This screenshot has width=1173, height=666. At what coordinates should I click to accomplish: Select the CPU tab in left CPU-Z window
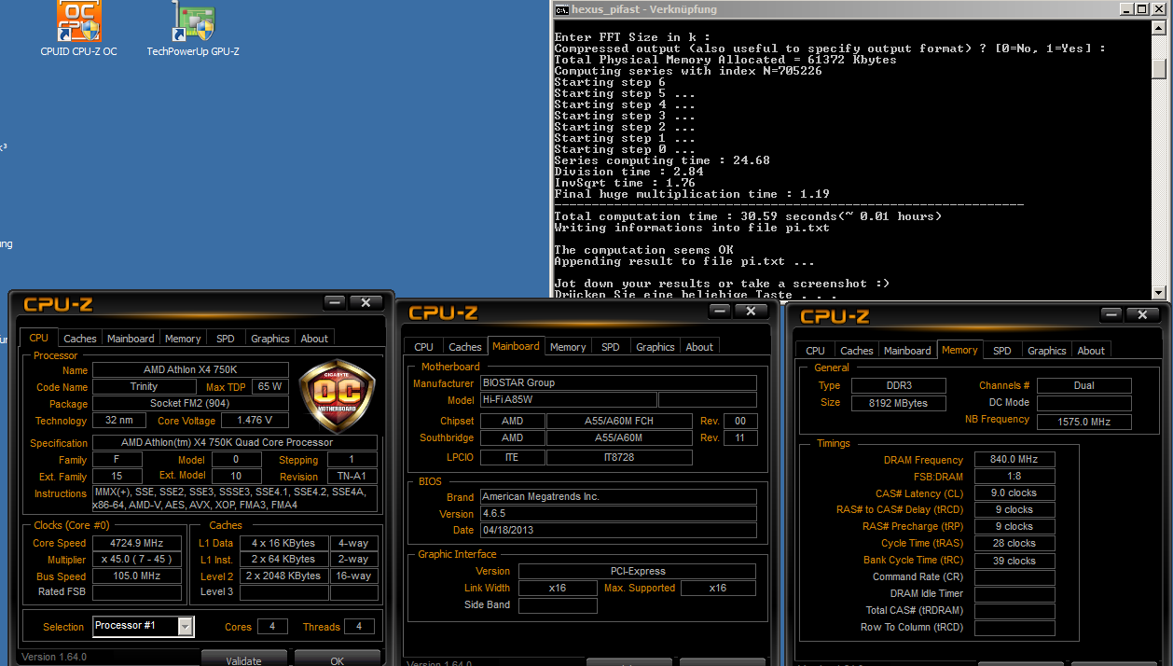[39, 338]
